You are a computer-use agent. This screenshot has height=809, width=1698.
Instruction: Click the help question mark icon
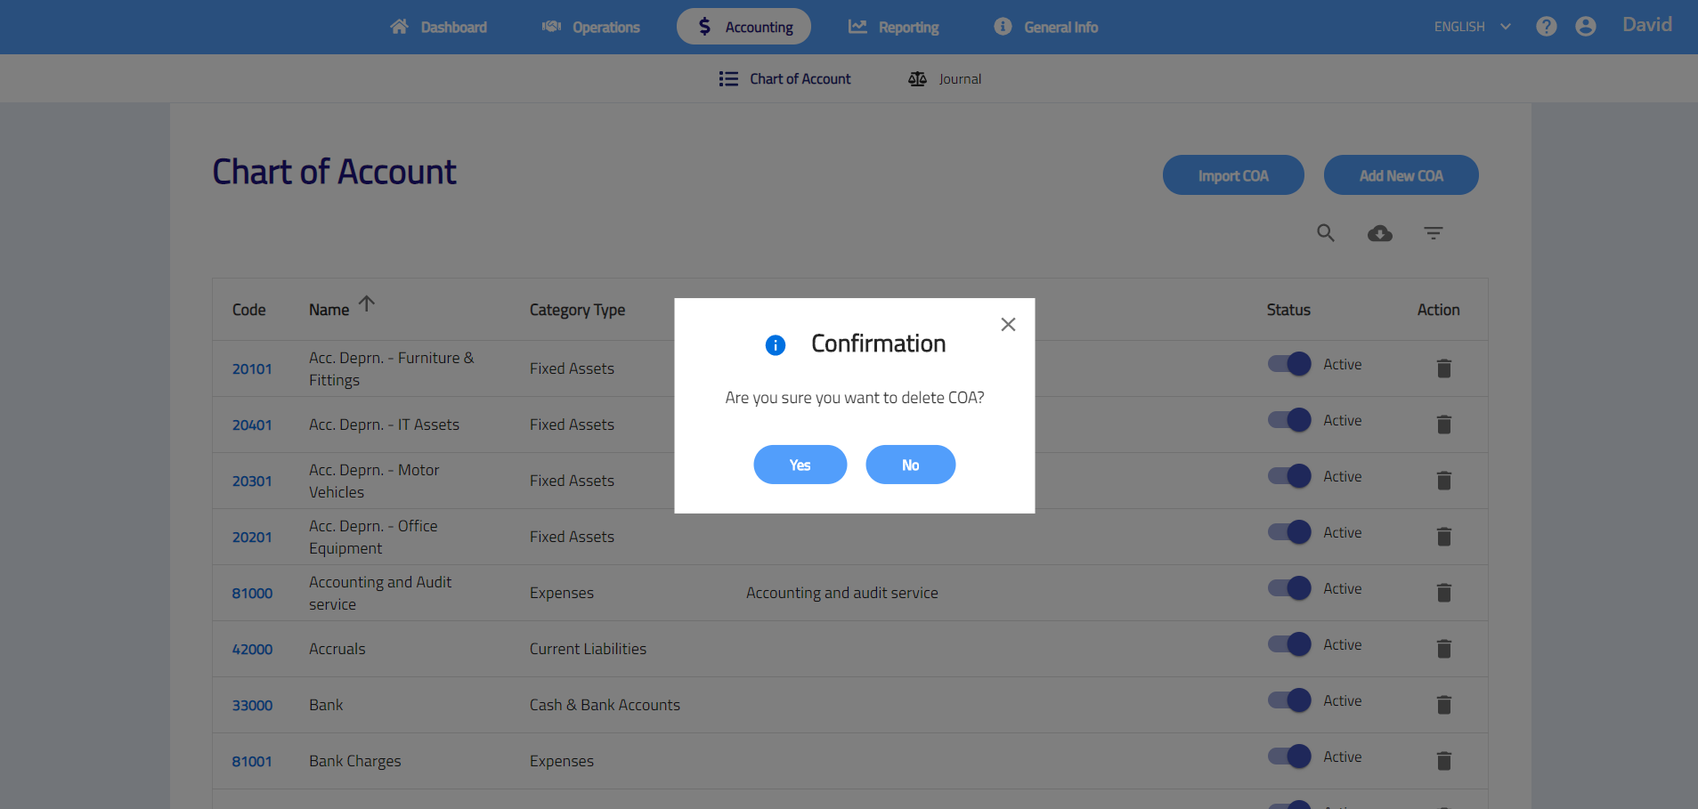click(x=1547, y=27)
